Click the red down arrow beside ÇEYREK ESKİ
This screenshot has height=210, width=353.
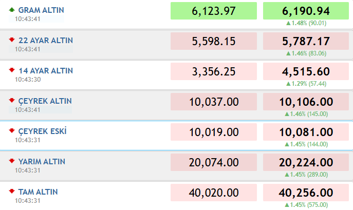coord(12,131)
